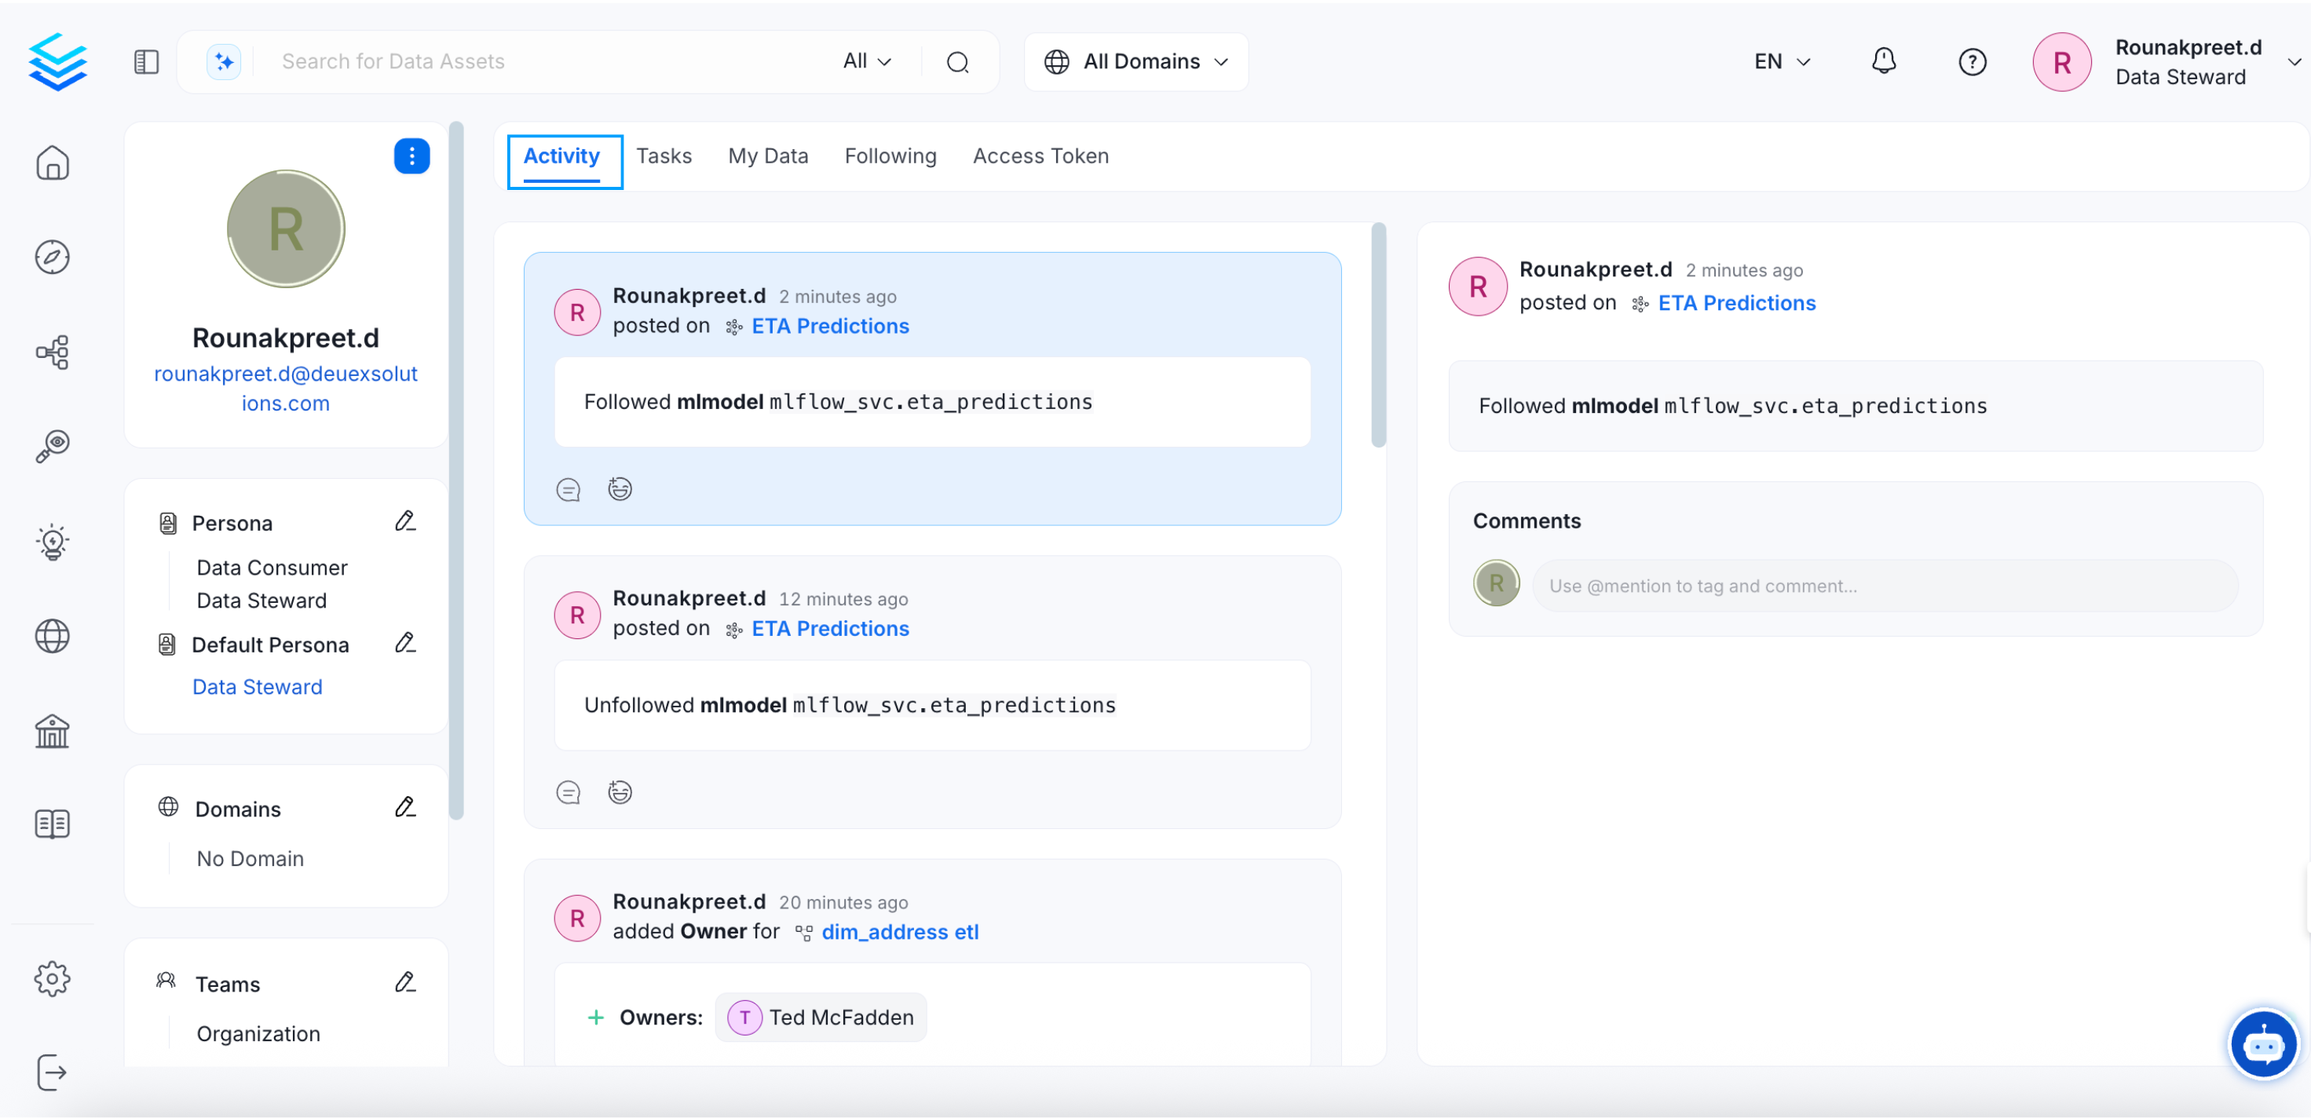Expand the EN language selector

(1782, 61)
